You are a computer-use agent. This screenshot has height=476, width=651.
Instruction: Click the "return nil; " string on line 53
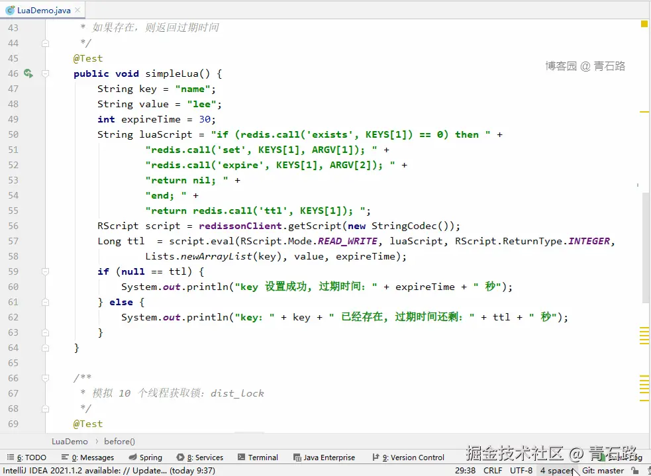[186, 181]
